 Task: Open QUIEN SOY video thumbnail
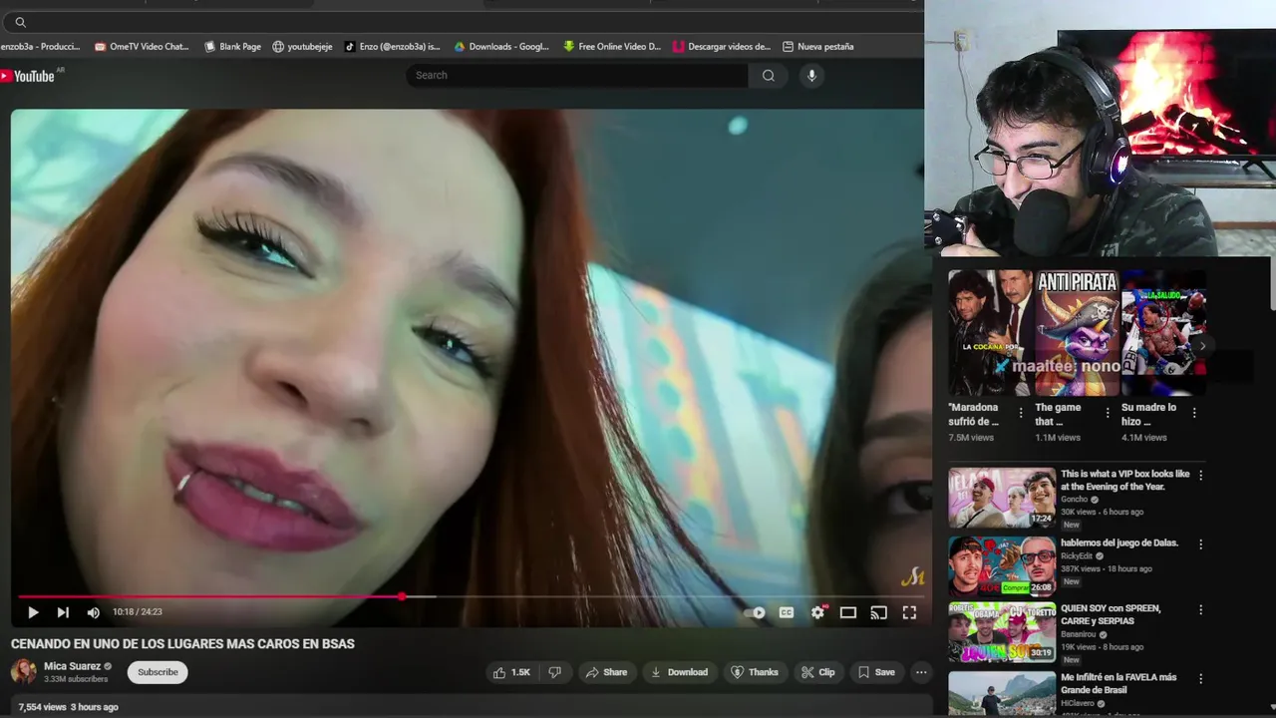[x=1002, y=632]
